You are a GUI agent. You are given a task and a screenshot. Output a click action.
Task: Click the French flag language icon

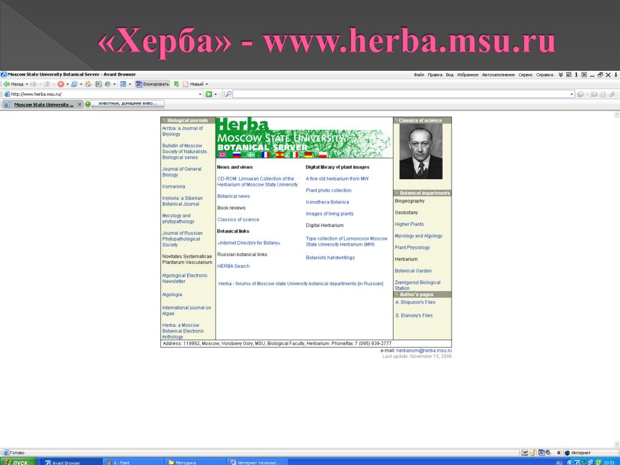[x=265, y=154]
